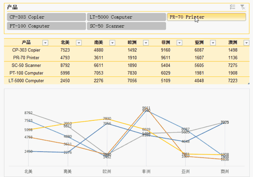
Task: Click chart axis label 南美
Action: click(67, 172)
